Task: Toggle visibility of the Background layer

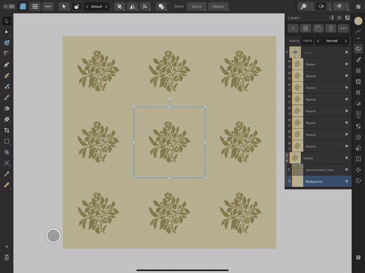Action: [x=346, y=181]
